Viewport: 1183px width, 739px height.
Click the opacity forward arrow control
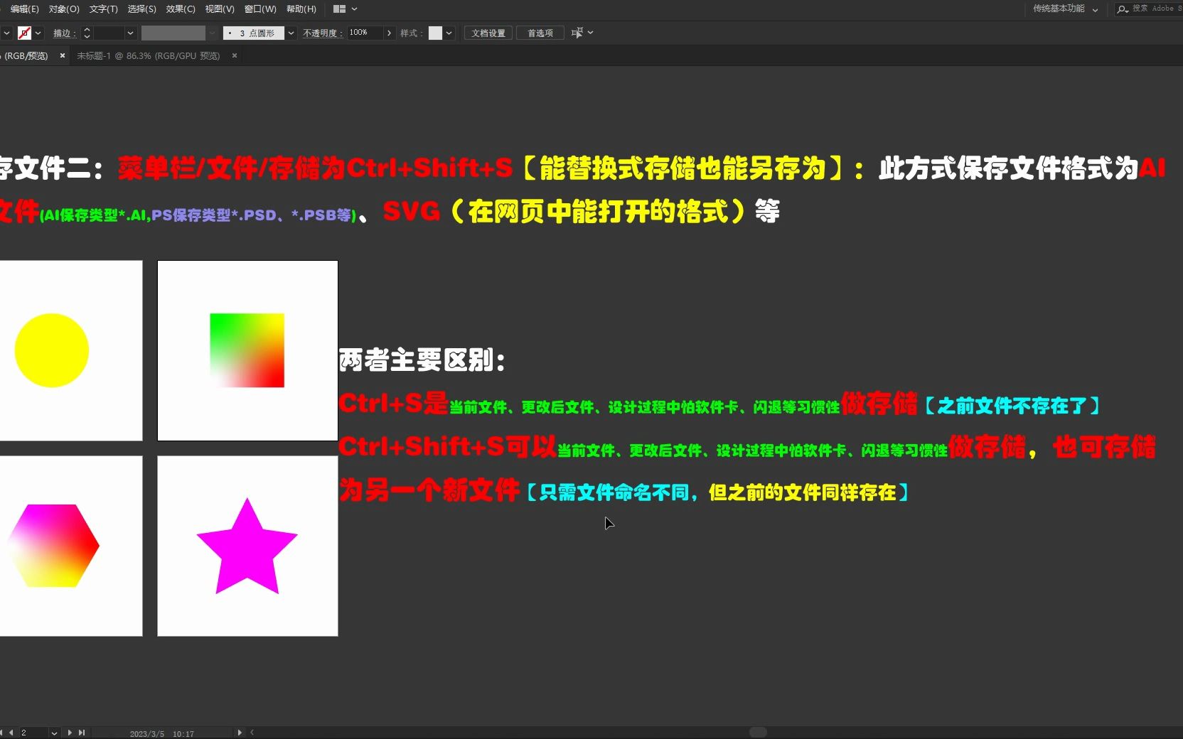(389, 33)
